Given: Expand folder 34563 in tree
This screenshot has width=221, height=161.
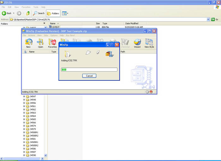Looking at the screenshot, I should (24, 113).
